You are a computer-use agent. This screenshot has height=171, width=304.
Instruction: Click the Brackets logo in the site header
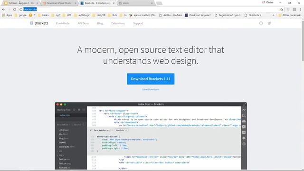39,23
